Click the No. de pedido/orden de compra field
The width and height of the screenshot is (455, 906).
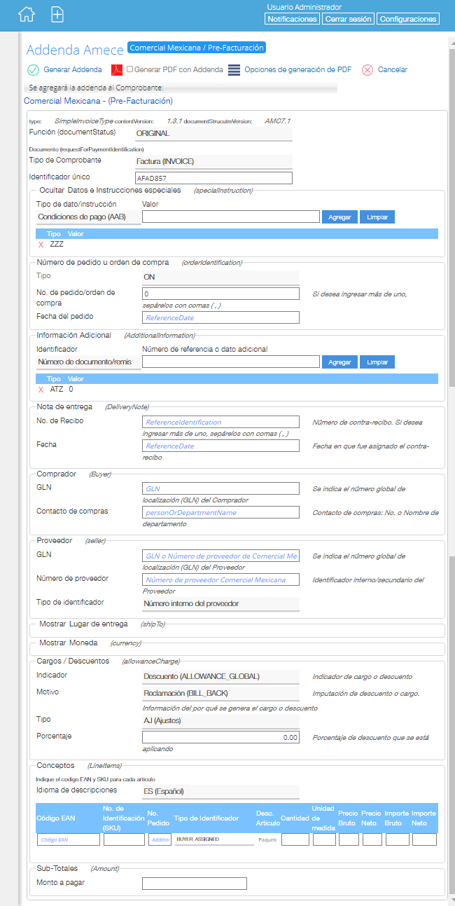220,294
